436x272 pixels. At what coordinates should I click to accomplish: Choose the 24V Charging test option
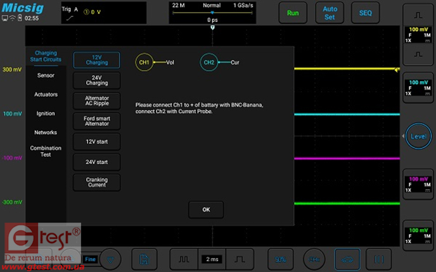(96, 80)
